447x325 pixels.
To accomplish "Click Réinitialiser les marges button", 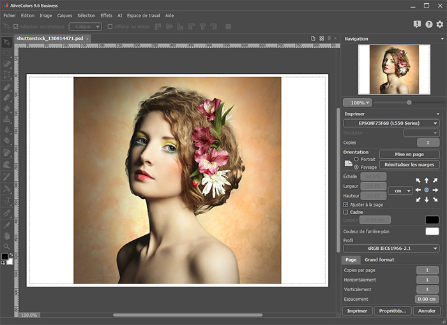I will (x=409, y=164).
